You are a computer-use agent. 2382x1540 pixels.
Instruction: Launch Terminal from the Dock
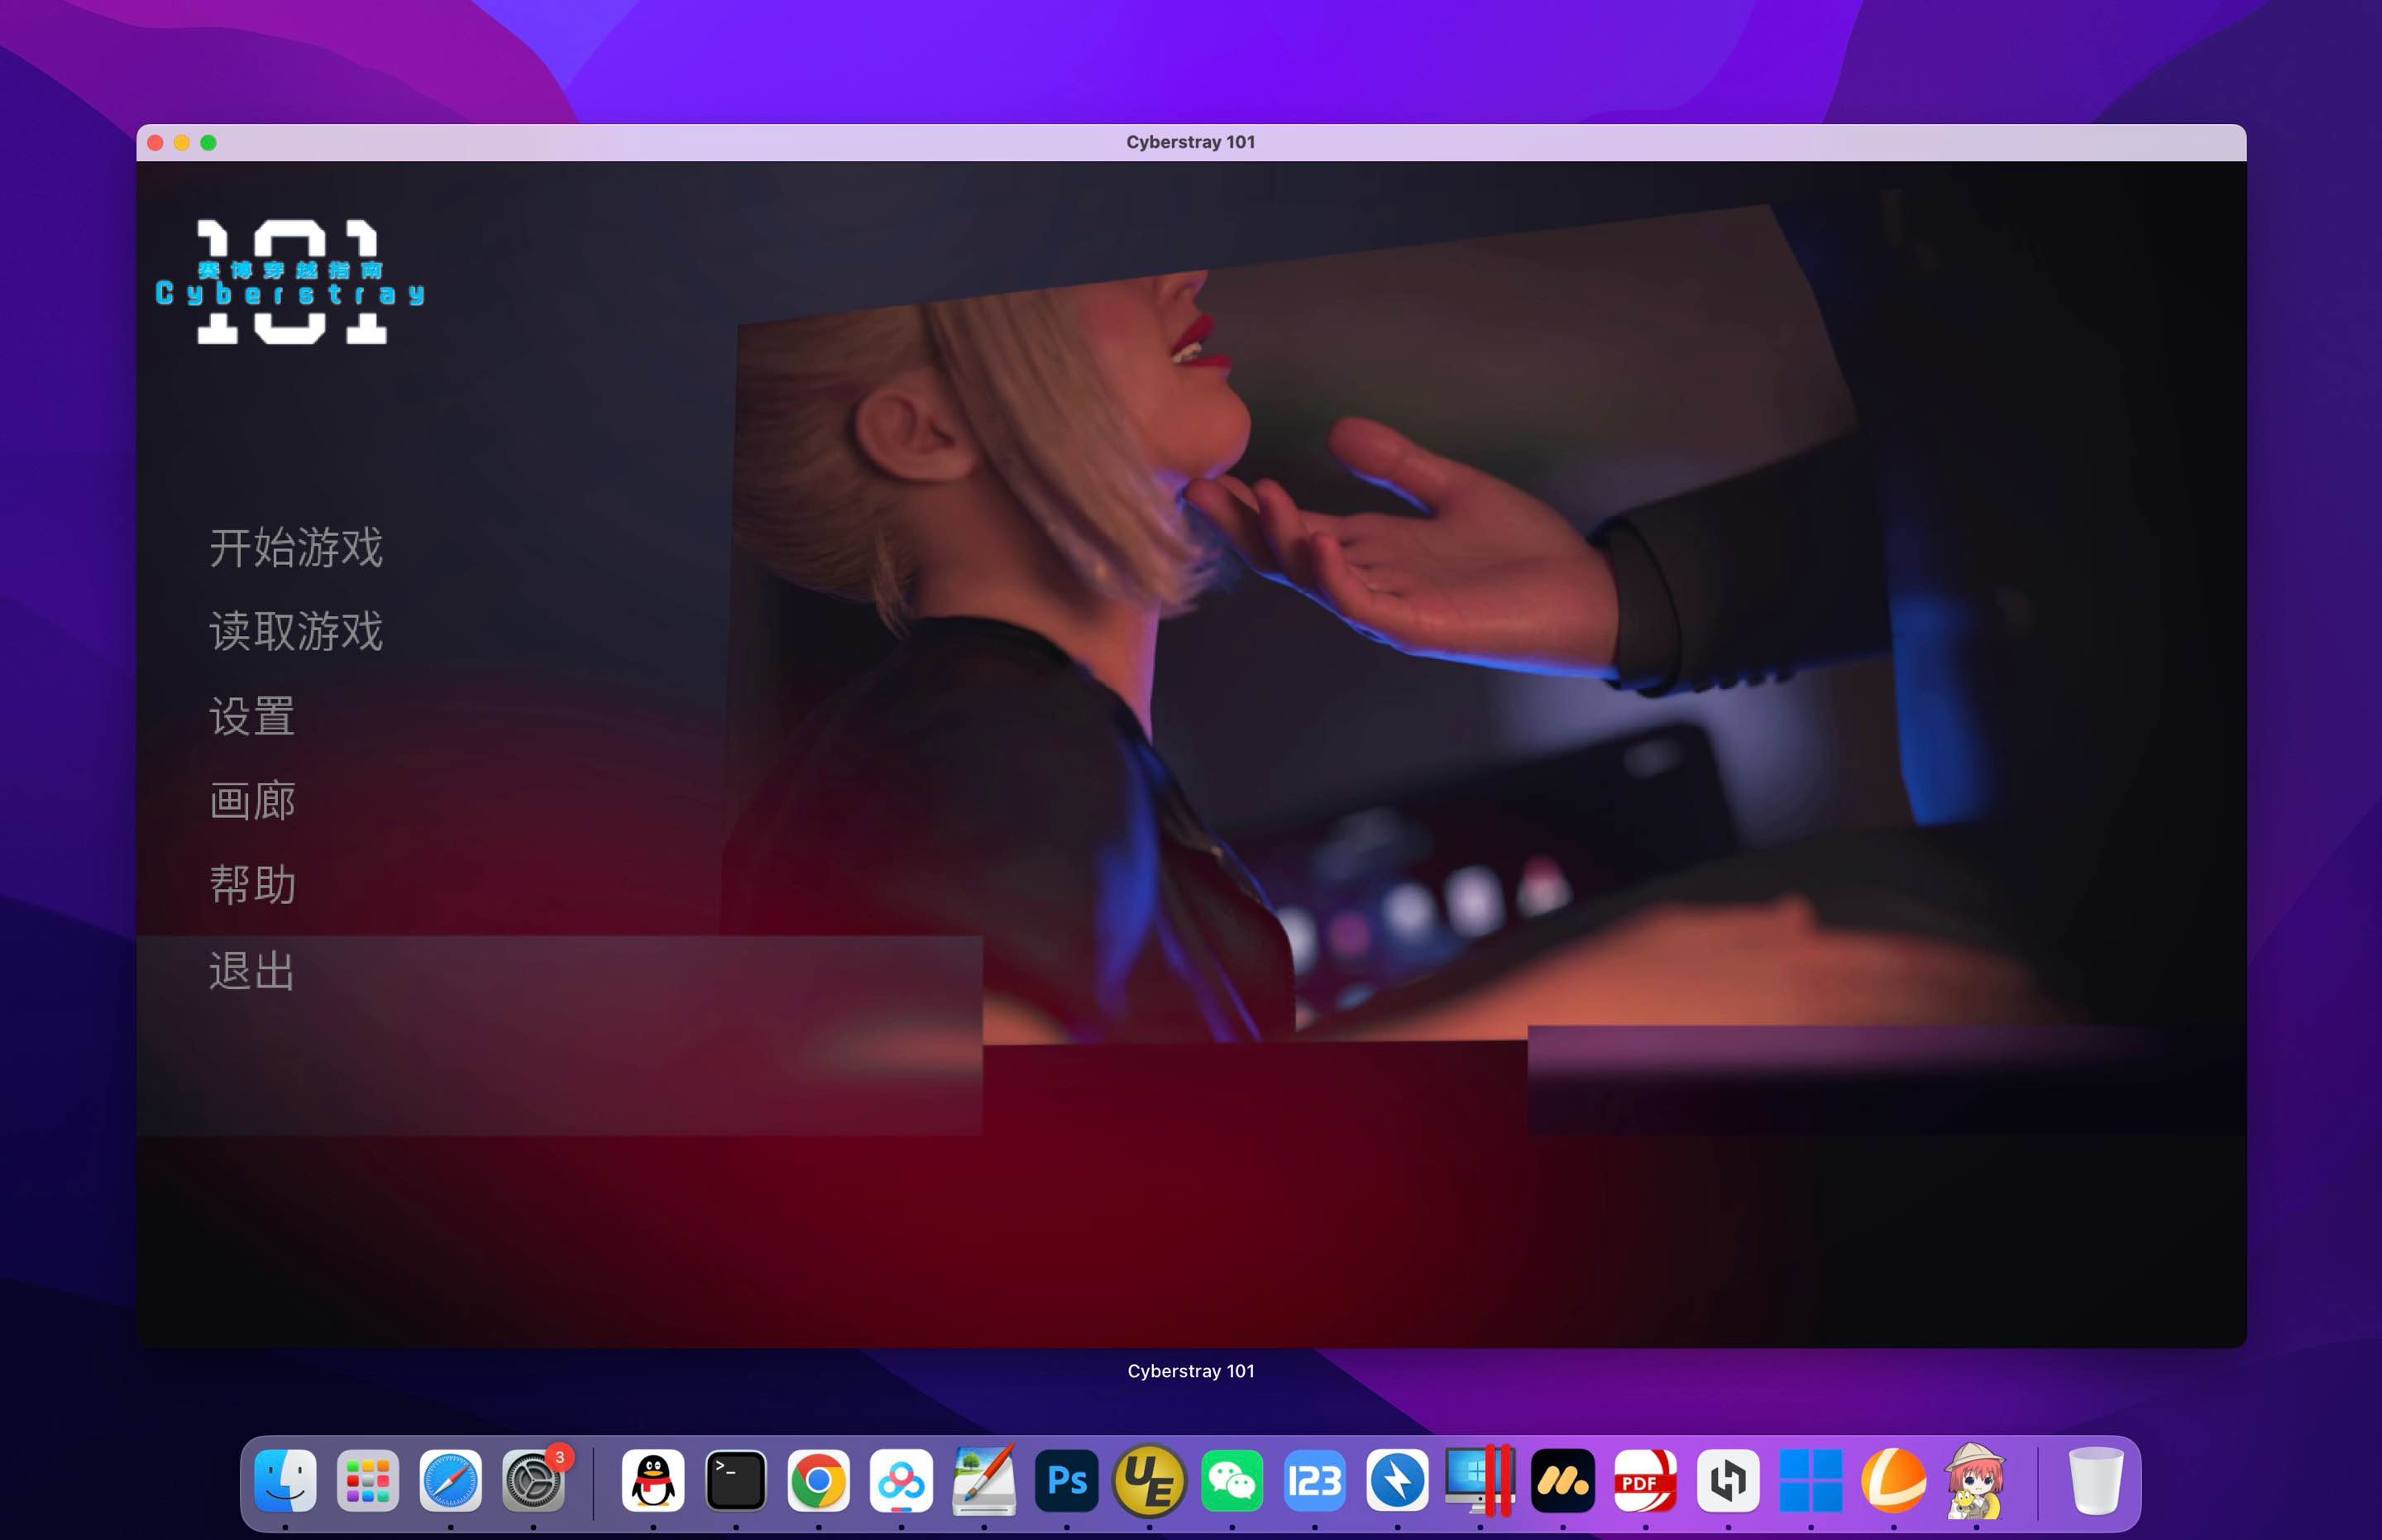[736, 1480]
